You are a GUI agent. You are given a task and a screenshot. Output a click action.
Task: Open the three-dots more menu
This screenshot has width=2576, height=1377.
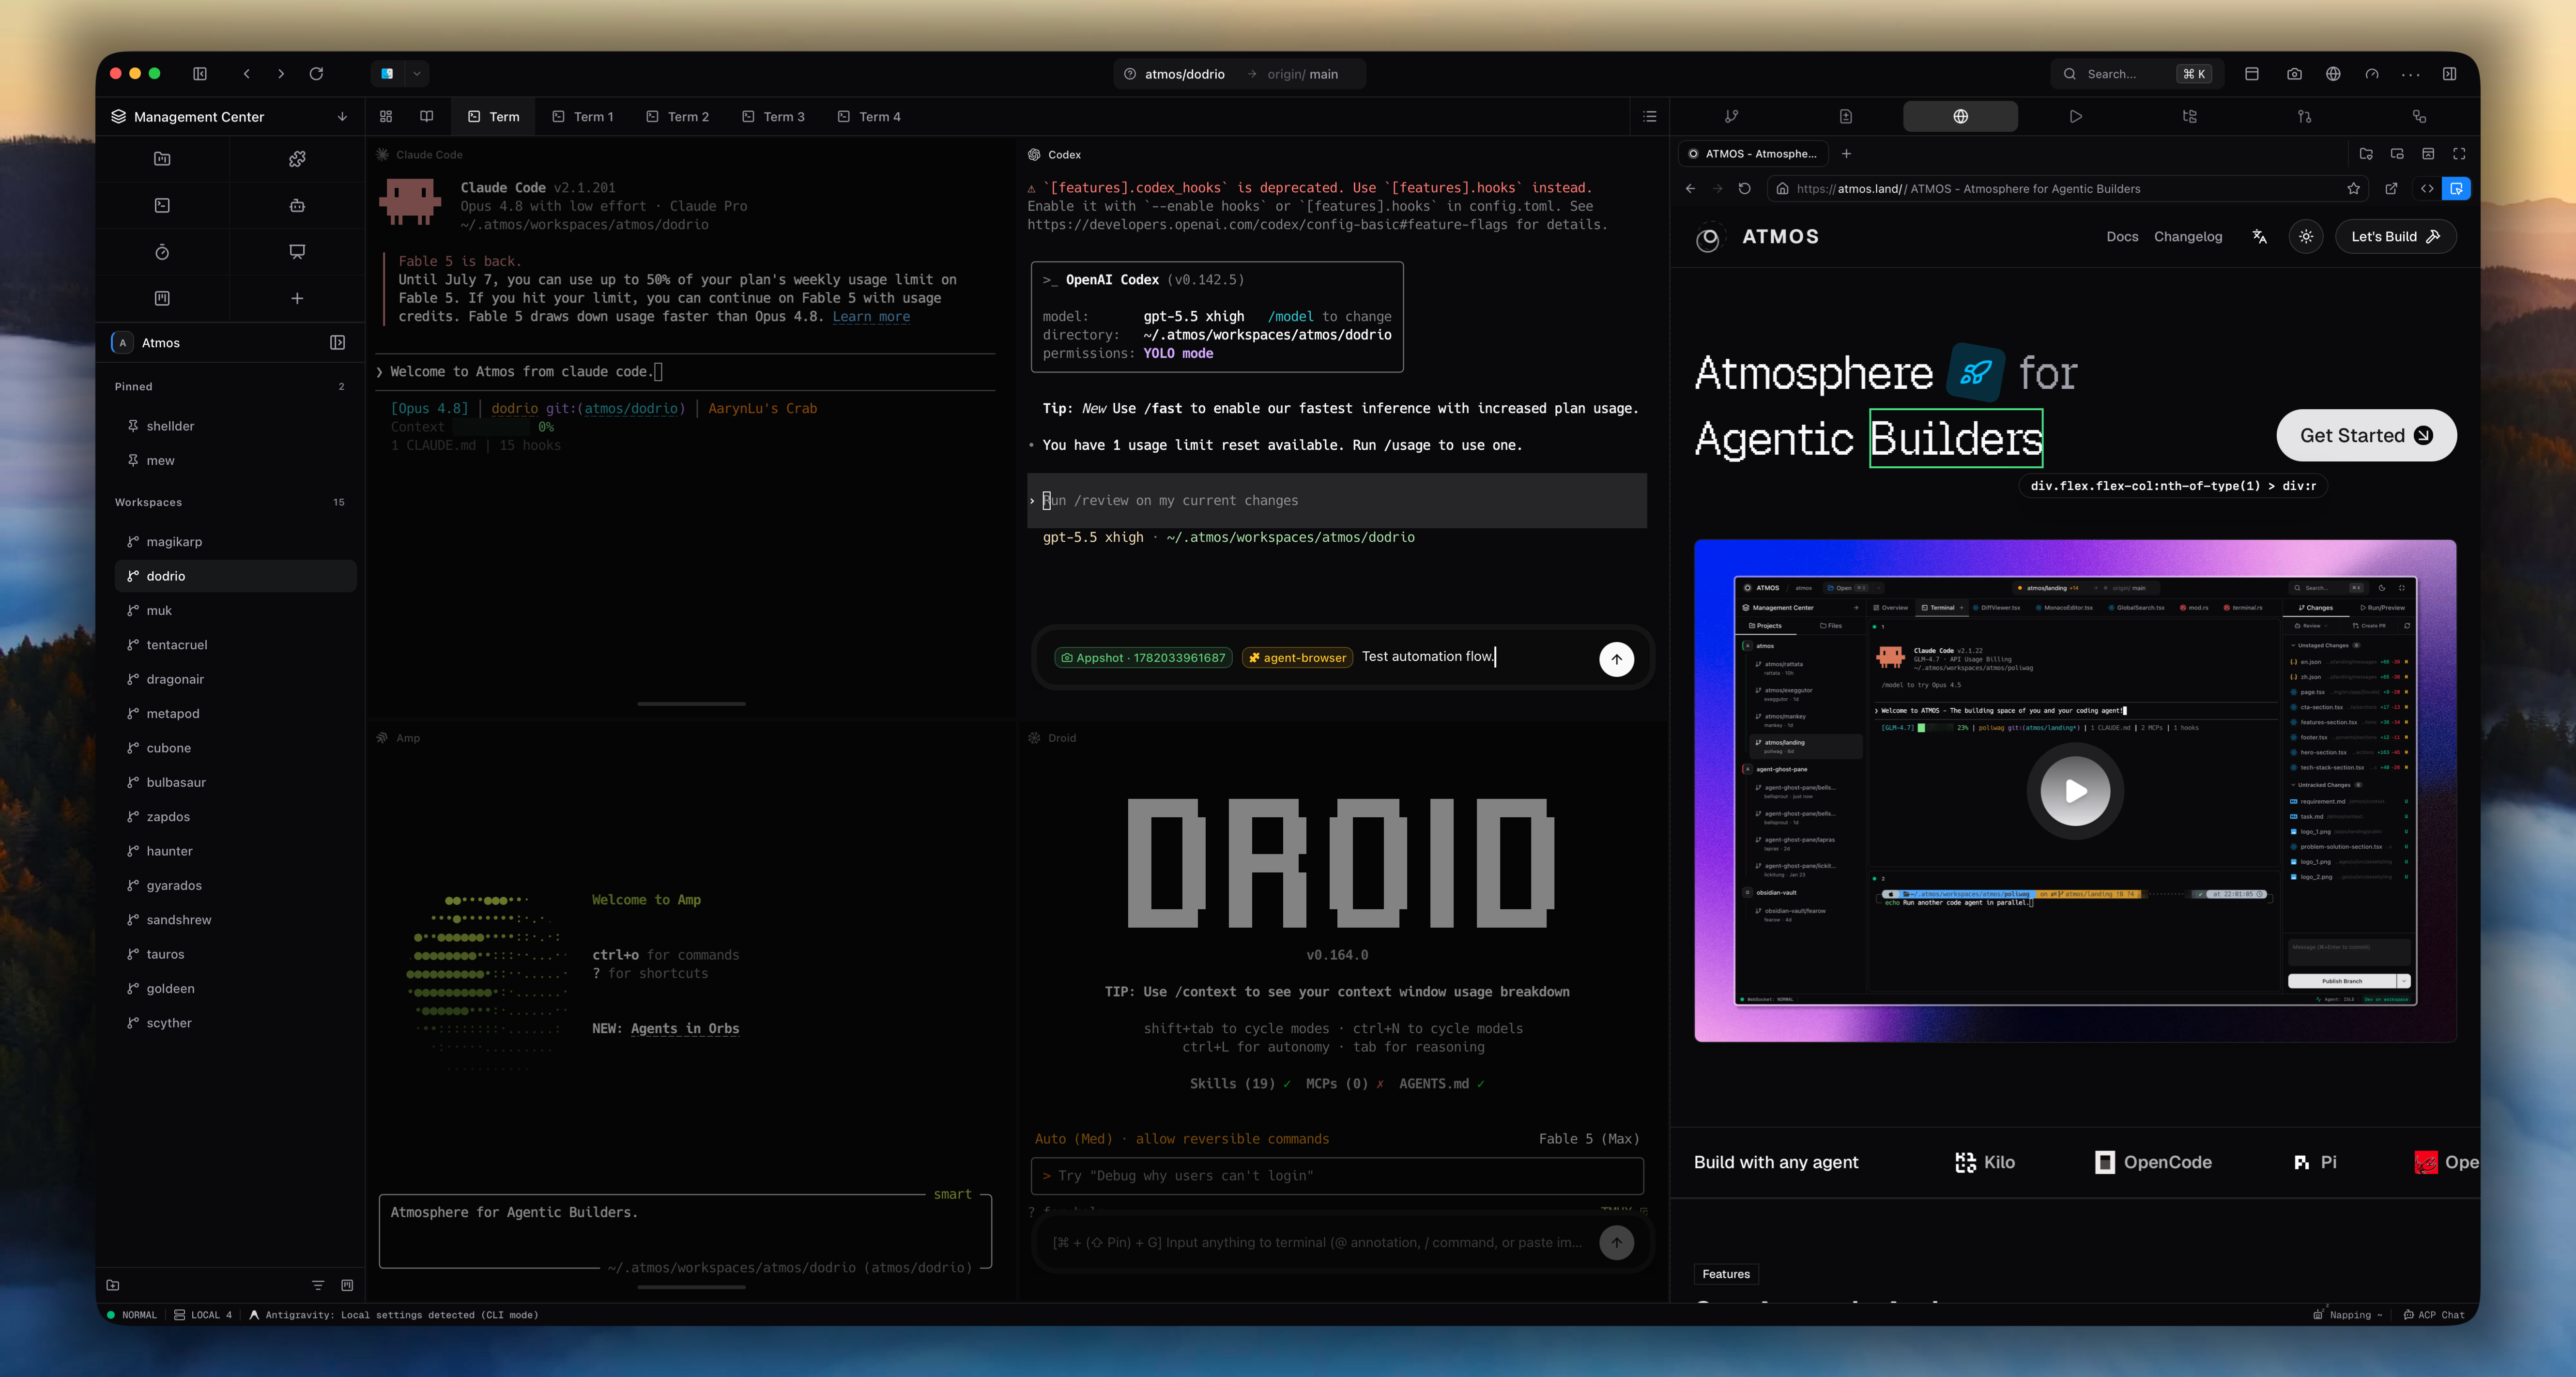click(2411, 74)
